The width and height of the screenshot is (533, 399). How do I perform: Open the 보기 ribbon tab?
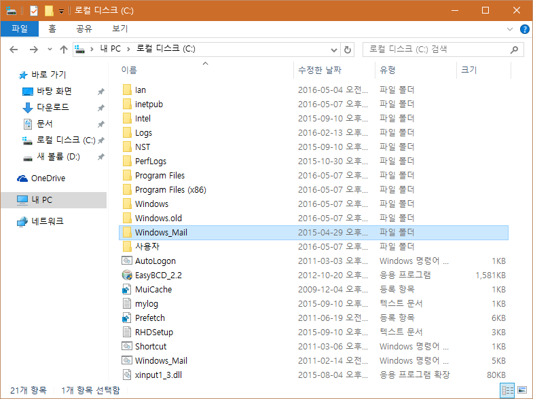pyautogui.click(x=120, y=28)
